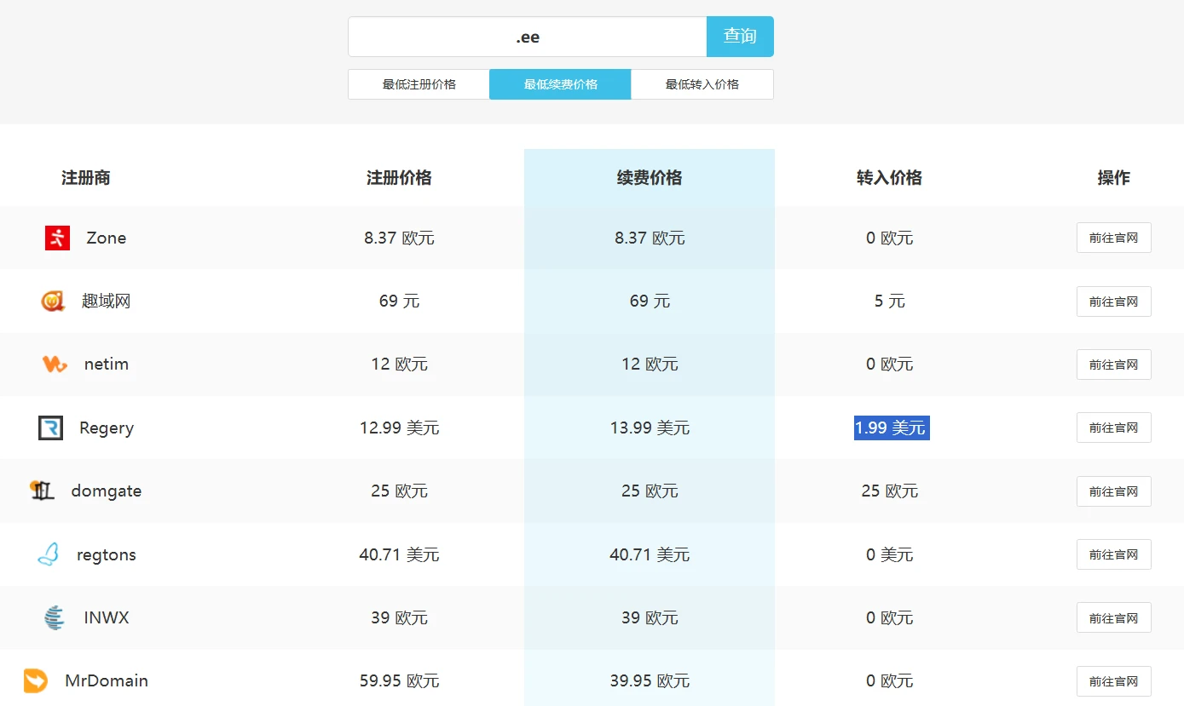Select the 最低续费价格 tab
Viewport: 1184px width, 706px height.
(x=560, y=84)
